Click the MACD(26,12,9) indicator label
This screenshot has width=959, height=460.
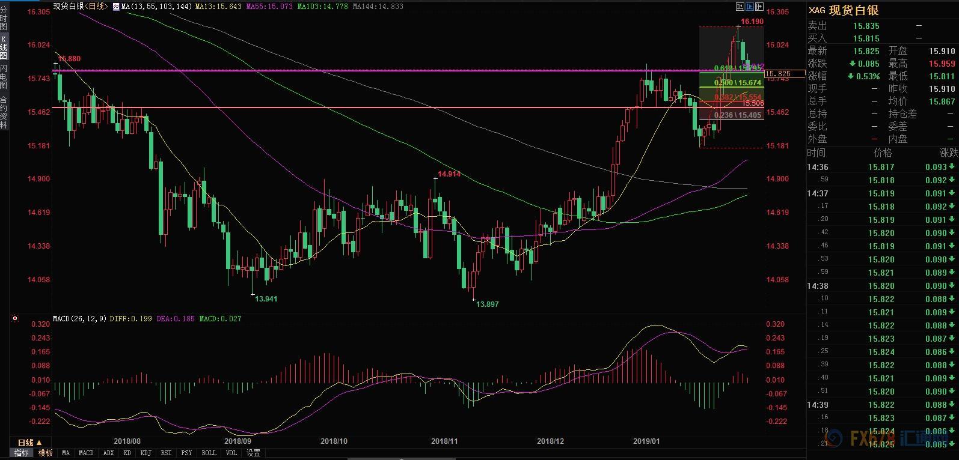coord(80,318)
